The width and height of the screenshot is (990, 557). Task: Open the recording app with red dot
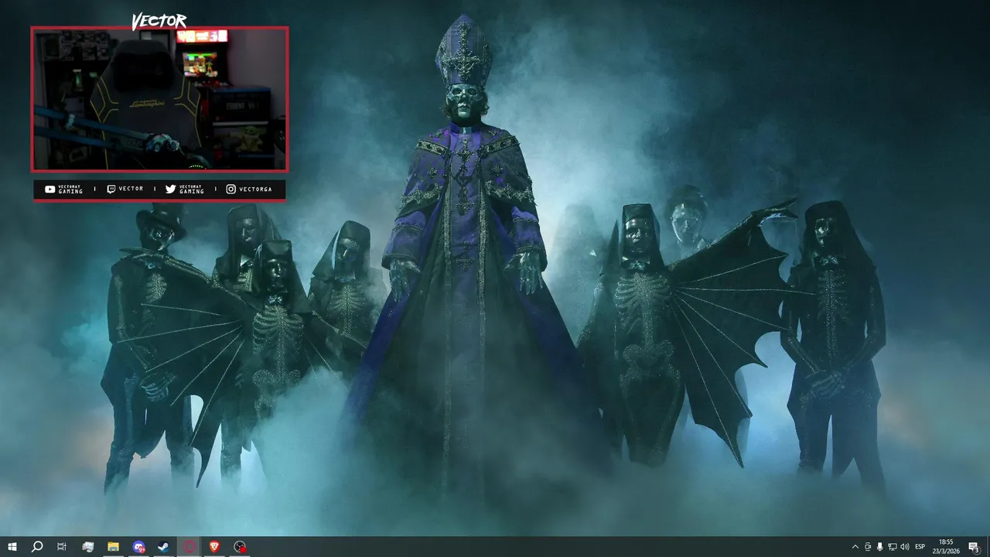(x=241, y=547)
